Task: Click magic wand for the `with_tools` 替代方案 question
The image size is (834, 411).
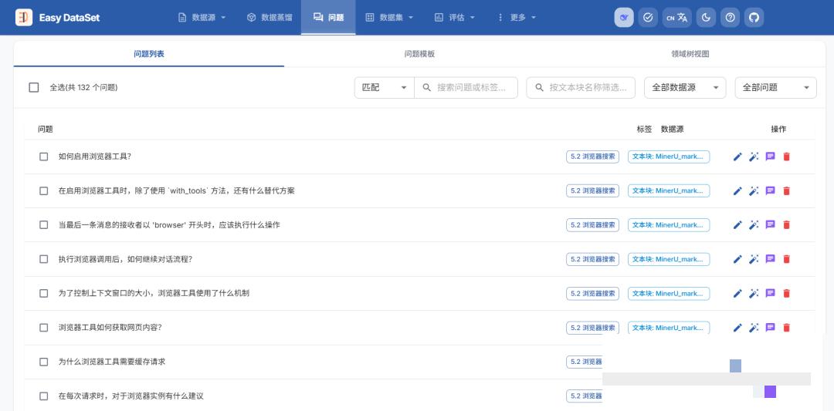Action: coord(754,190)
